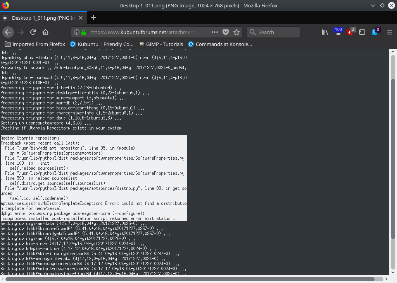Click the Ghostery extension ghost icon
The width and height of the screenshot is (397, 283).
(375, 32)
